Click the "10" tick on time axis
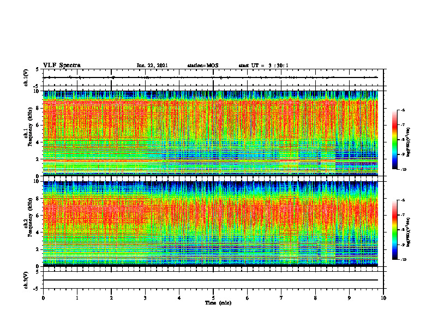Image resolution: width=432 pixels, height=334 pixels. point(383,298)
